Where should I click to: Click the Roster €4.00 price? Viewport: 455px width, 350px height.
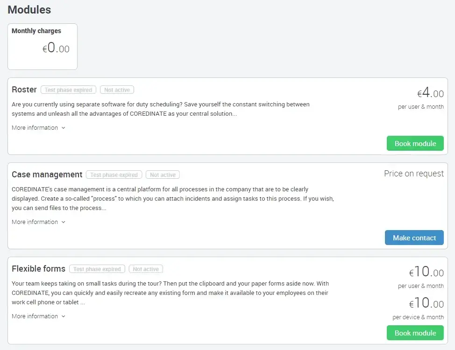point(430,93)
